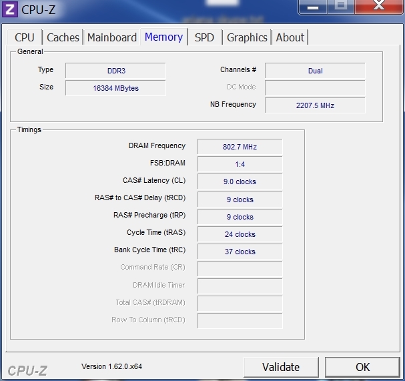Image resolution: width=405 pixels, height=381 pixels.
Task: Click the RAS# Precharge (tRP) label
Action: 149,215
